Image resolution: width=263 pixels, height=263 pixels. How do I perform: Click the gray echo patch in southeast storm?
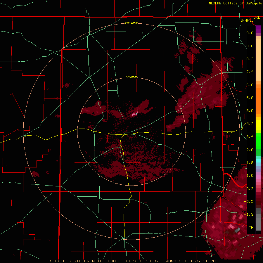[x=238, y=230]
